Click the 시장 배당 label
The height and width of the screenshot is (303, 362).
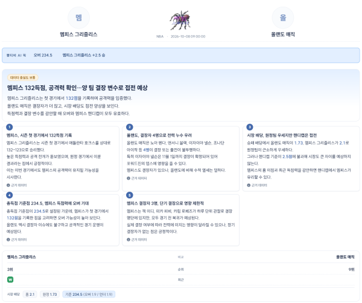point(13,295)
